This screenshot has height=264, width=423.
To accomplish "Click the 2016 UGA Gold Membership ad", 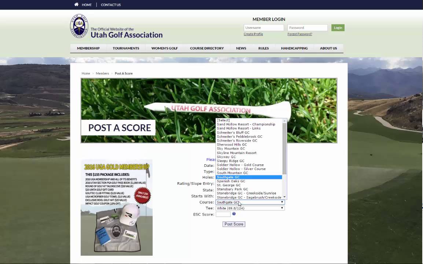I will coord(117,208).
